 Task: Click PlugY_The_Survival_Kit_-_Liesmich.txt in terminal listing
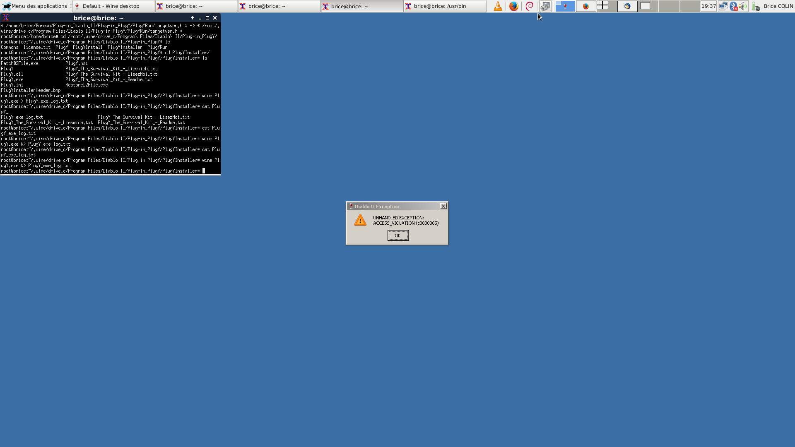111,69
